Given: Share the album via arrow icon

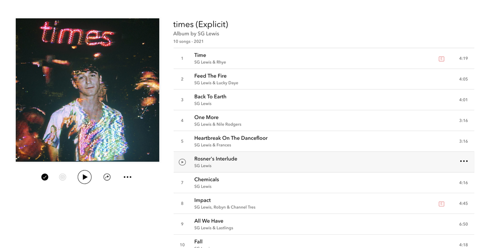Looking at the screenshot, I should [x=107, y=177].
